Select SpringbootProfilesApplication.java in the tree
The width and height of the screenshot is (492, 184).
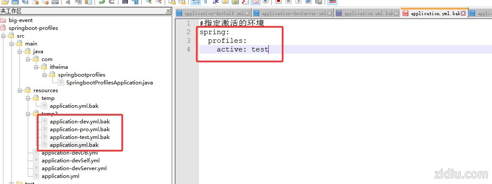[x=109, y=83]
